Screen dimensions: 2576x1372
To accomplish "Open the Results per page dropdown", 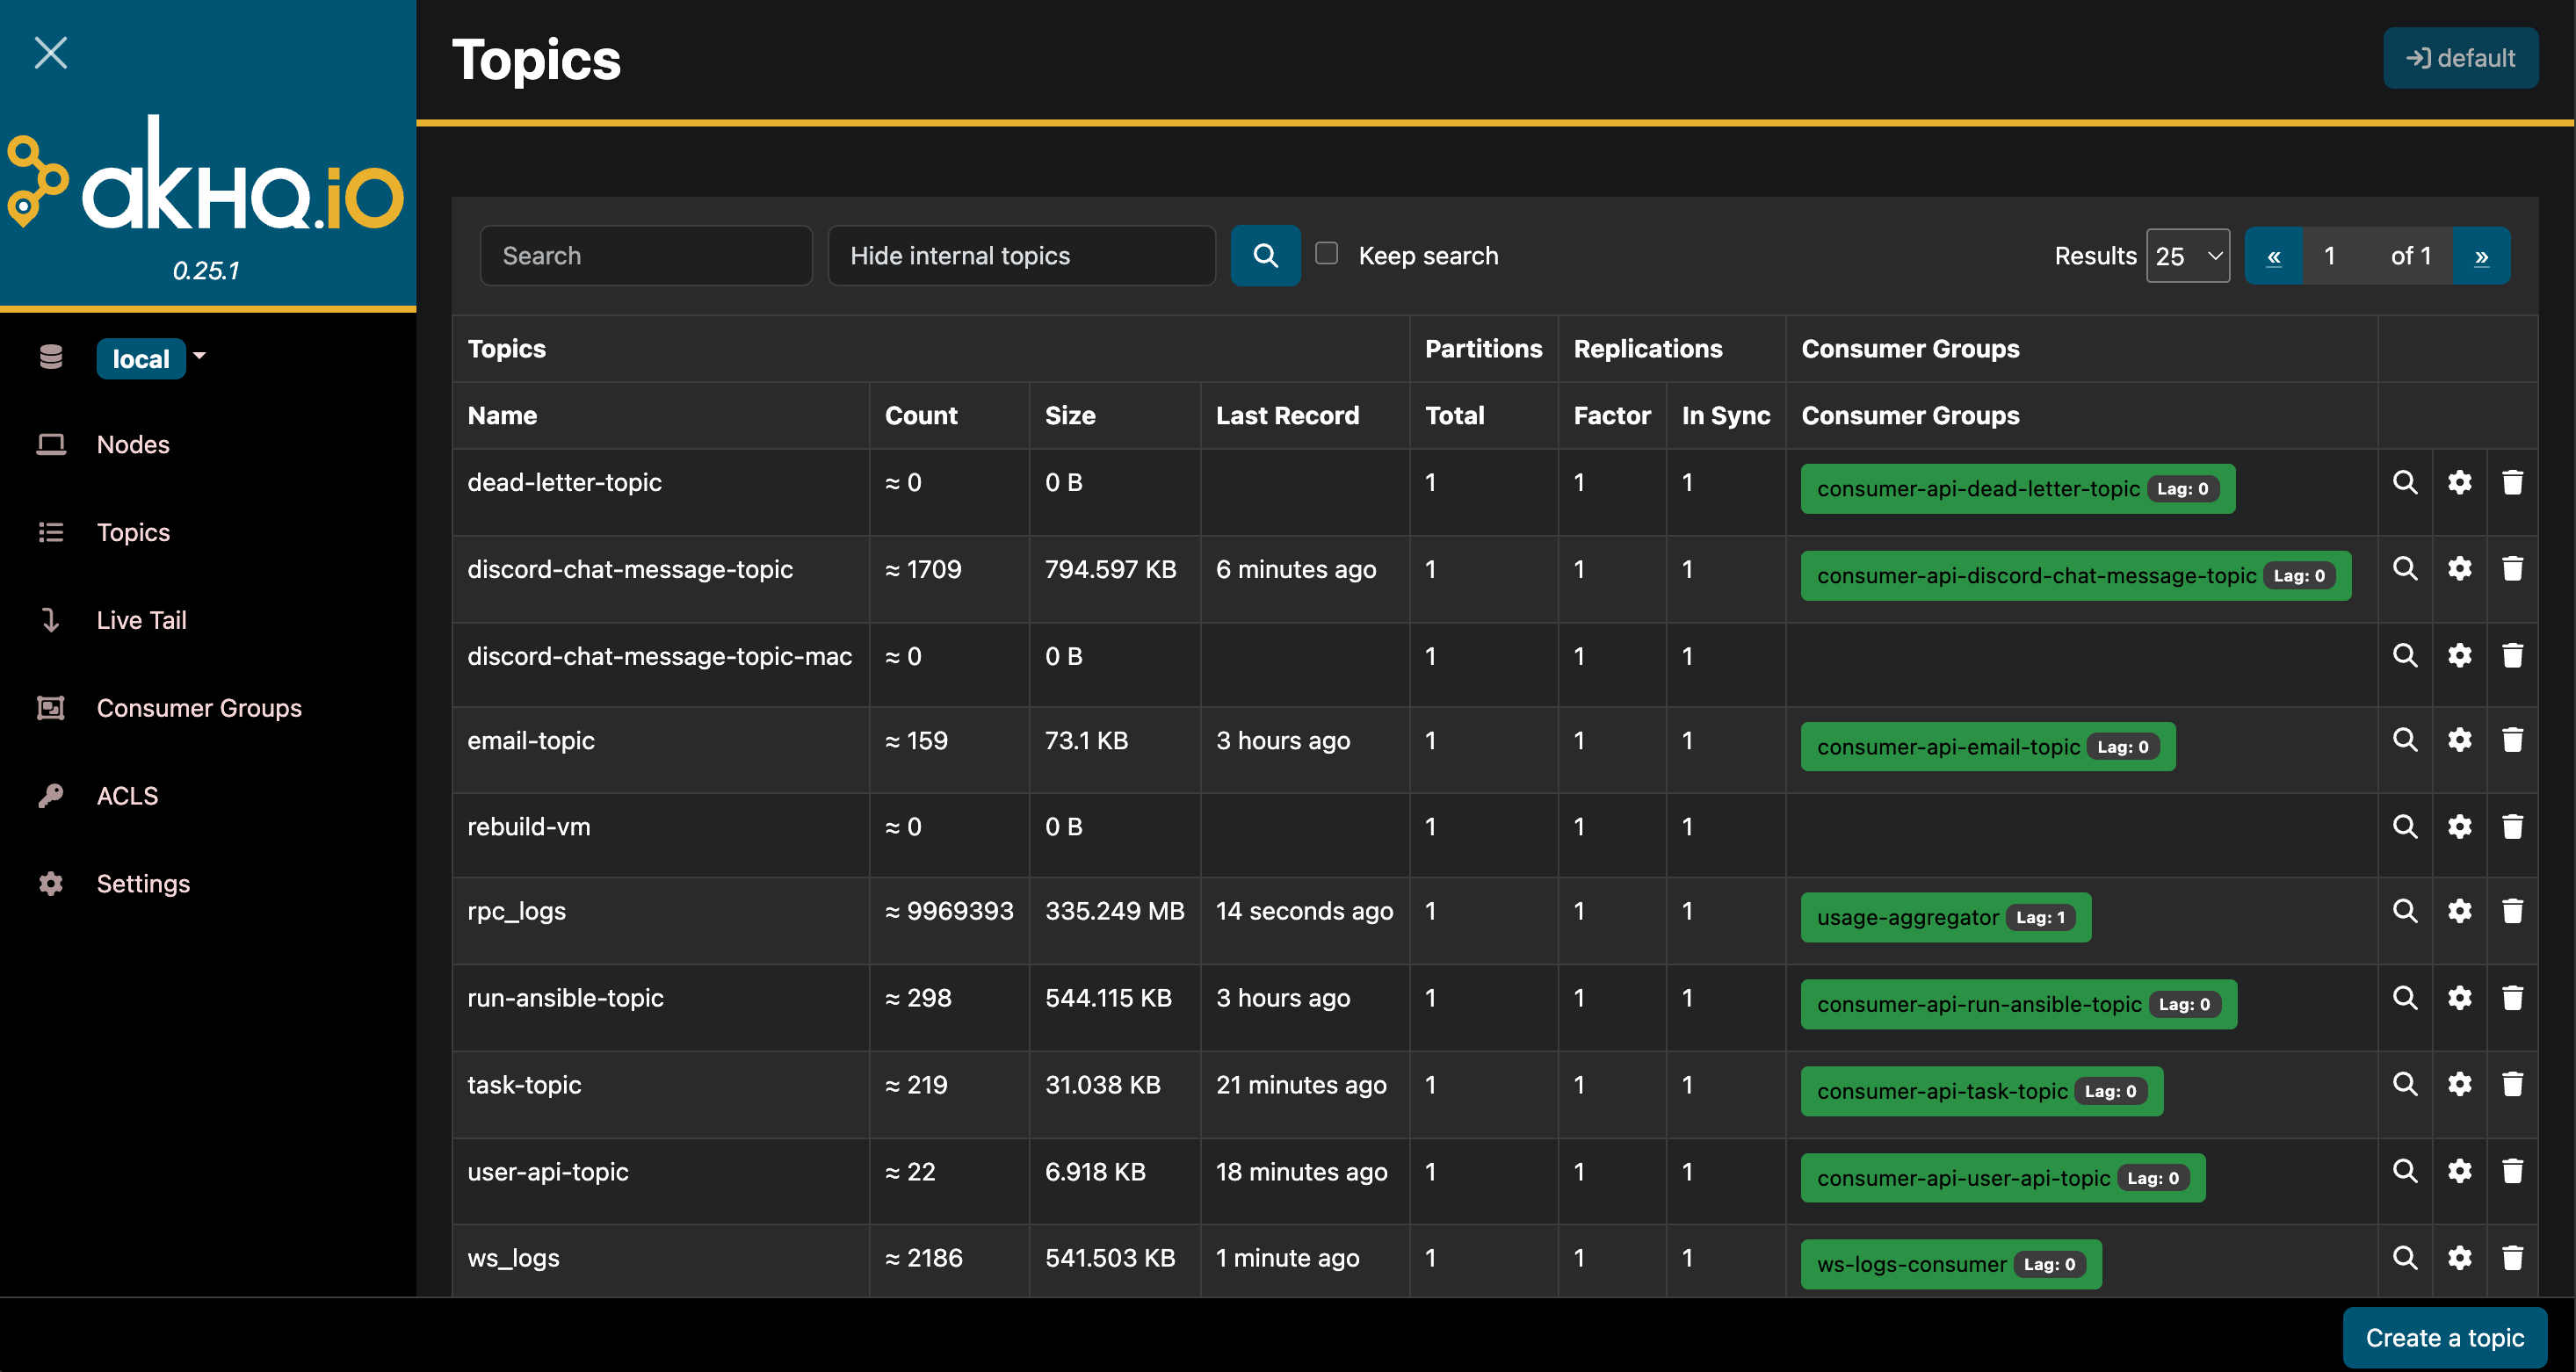I will click(x=2188, y=255).
